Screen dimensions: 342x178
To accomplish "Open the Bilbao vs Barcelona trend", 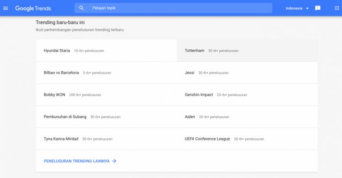I will point(107,73).
